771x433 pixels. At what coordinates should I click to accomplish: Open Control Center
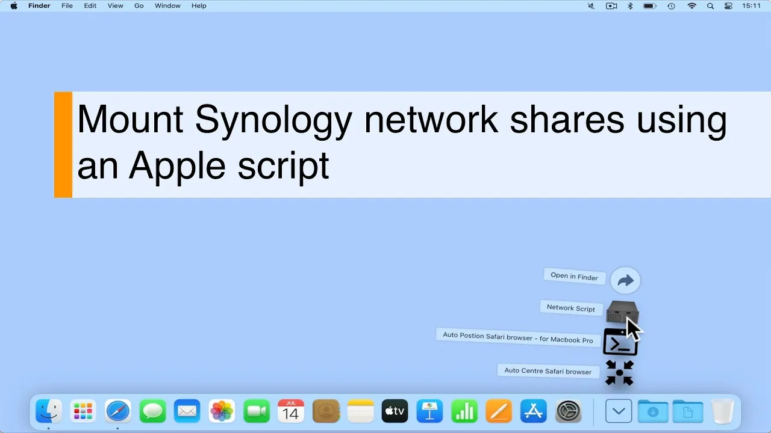(x=728, y=6)
